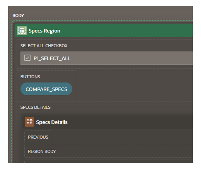Select the Specs Details region title
Image resolution: width=201 pixels, height=170 pixels.
click(52, 122)
